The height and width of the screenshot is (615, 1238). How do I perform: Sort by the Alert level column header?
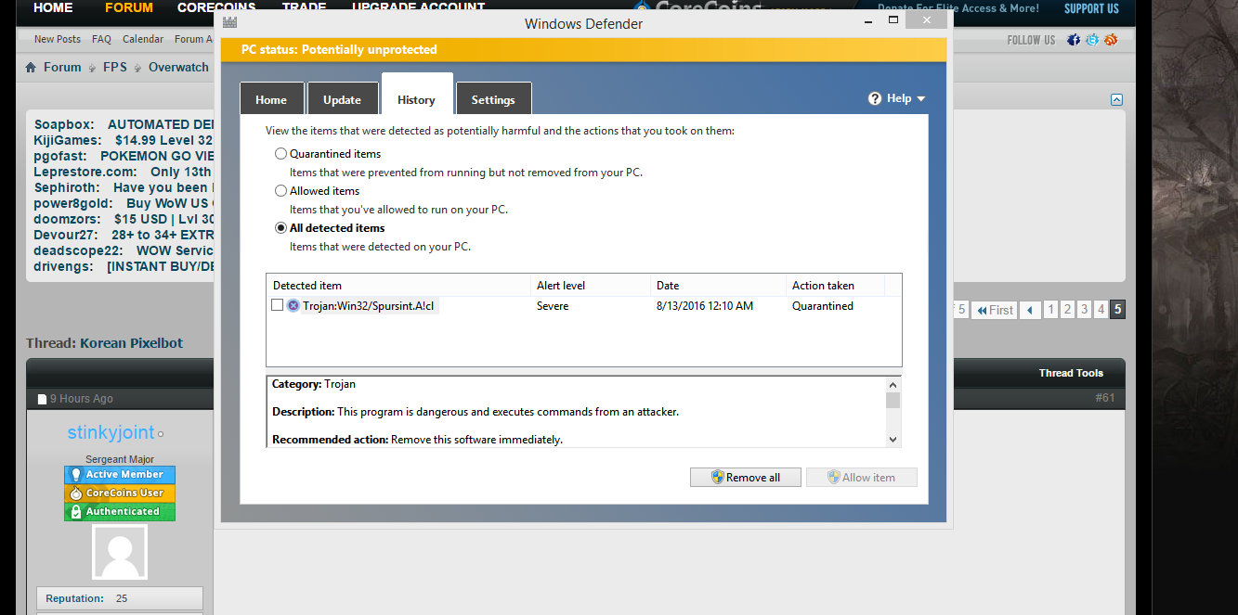click(x=591, y=286)
